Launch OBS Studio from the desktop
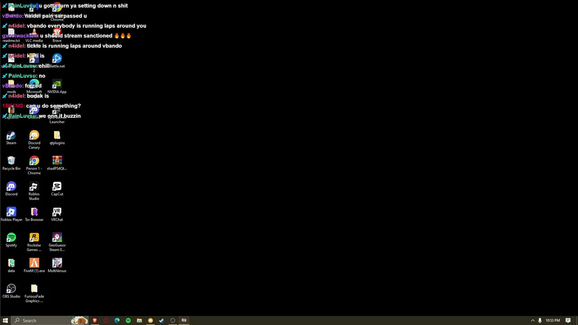 [11, 292]
